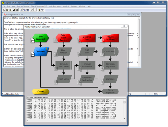
Task: Click the greyed window toolbar icon
Action: pyautogui.click(x=35, y=10)
